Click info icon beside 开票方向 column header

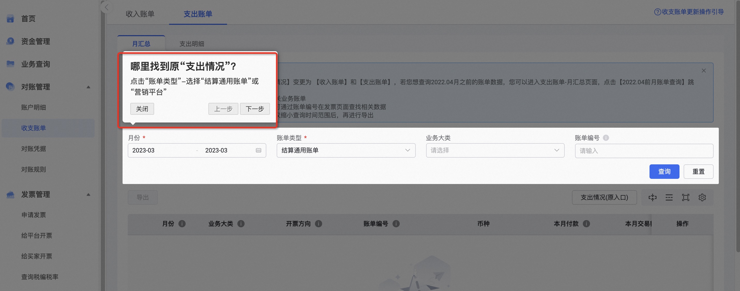[x=318, y=224]
